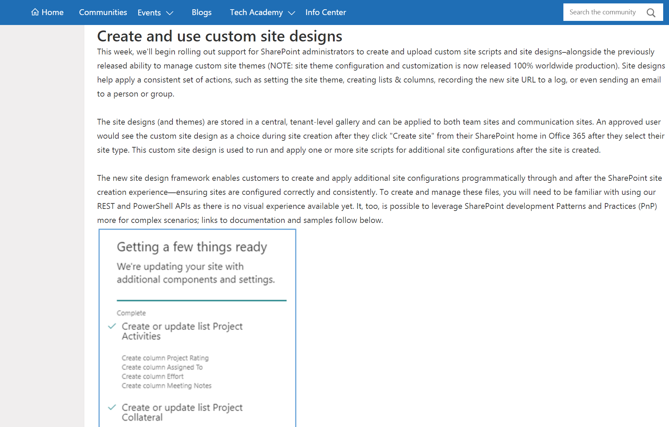Click the checkmark beside Project Activities list
This screenshot has width=669, height=427.
(x=112, y=326)
